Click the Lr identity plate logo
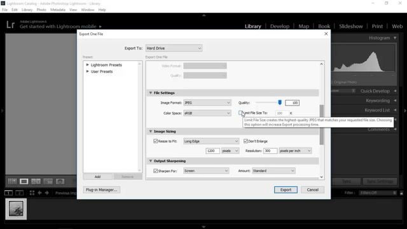Screen dimensions: 407x229 tap(11, 25)
